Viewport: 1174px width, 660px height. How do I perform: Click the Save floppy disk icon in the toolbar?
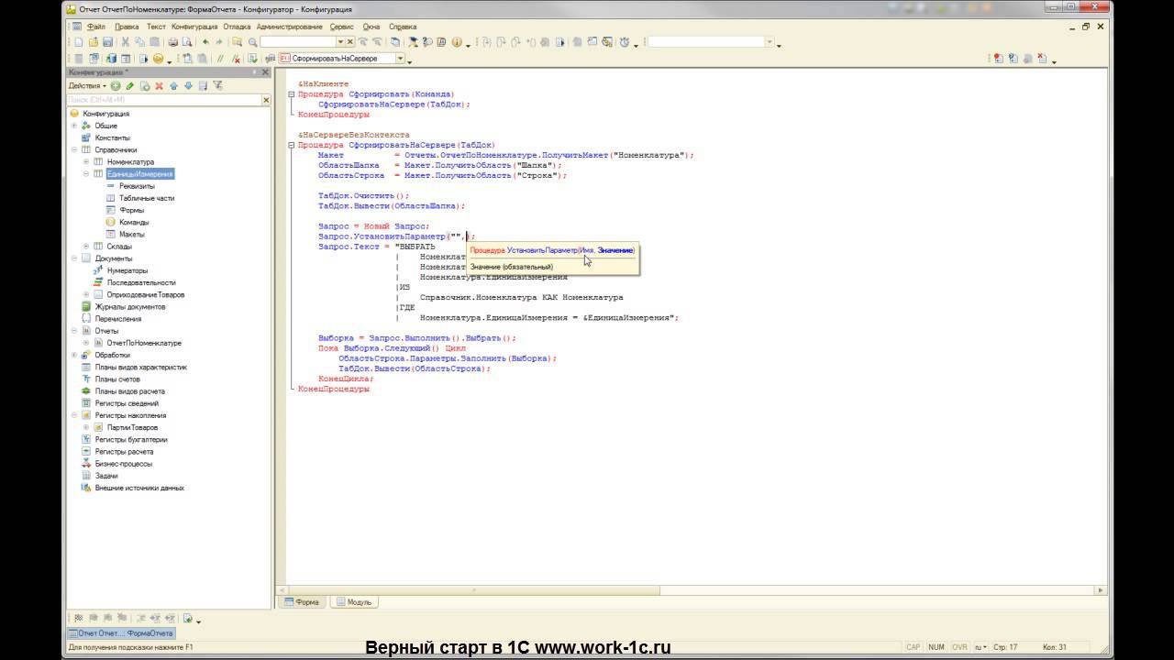(107, 42)
